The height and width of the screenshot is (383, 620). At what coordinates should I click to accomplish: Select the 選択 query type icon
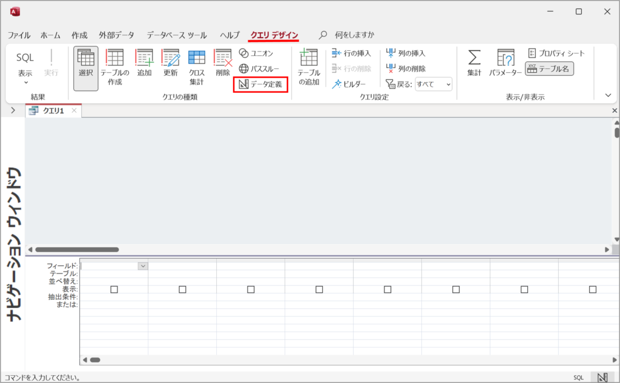pos(86,68)
